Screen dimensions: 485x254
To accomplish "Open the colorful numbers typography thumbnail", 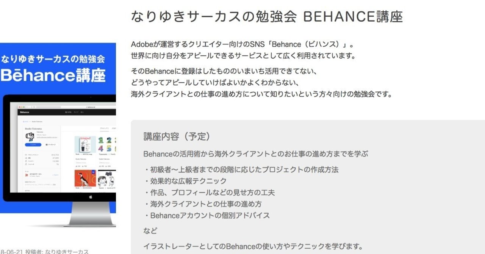I will click(107, 144).
